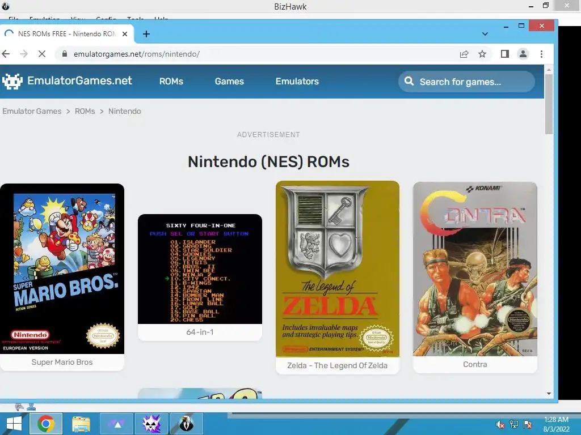Viewport: 581px width, 435px height.
Task: Open the Games navigation menu
Action: pos(229,82)
